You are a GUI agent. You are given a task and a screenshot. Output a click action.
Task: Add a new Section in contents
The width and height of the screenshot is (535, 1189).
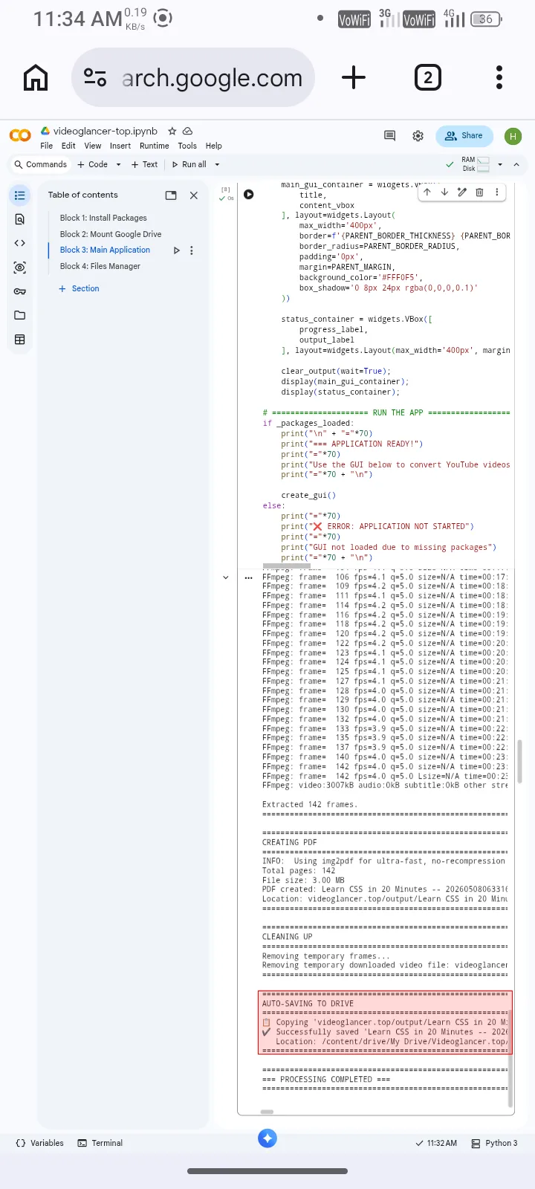click(x=79, y=288)
